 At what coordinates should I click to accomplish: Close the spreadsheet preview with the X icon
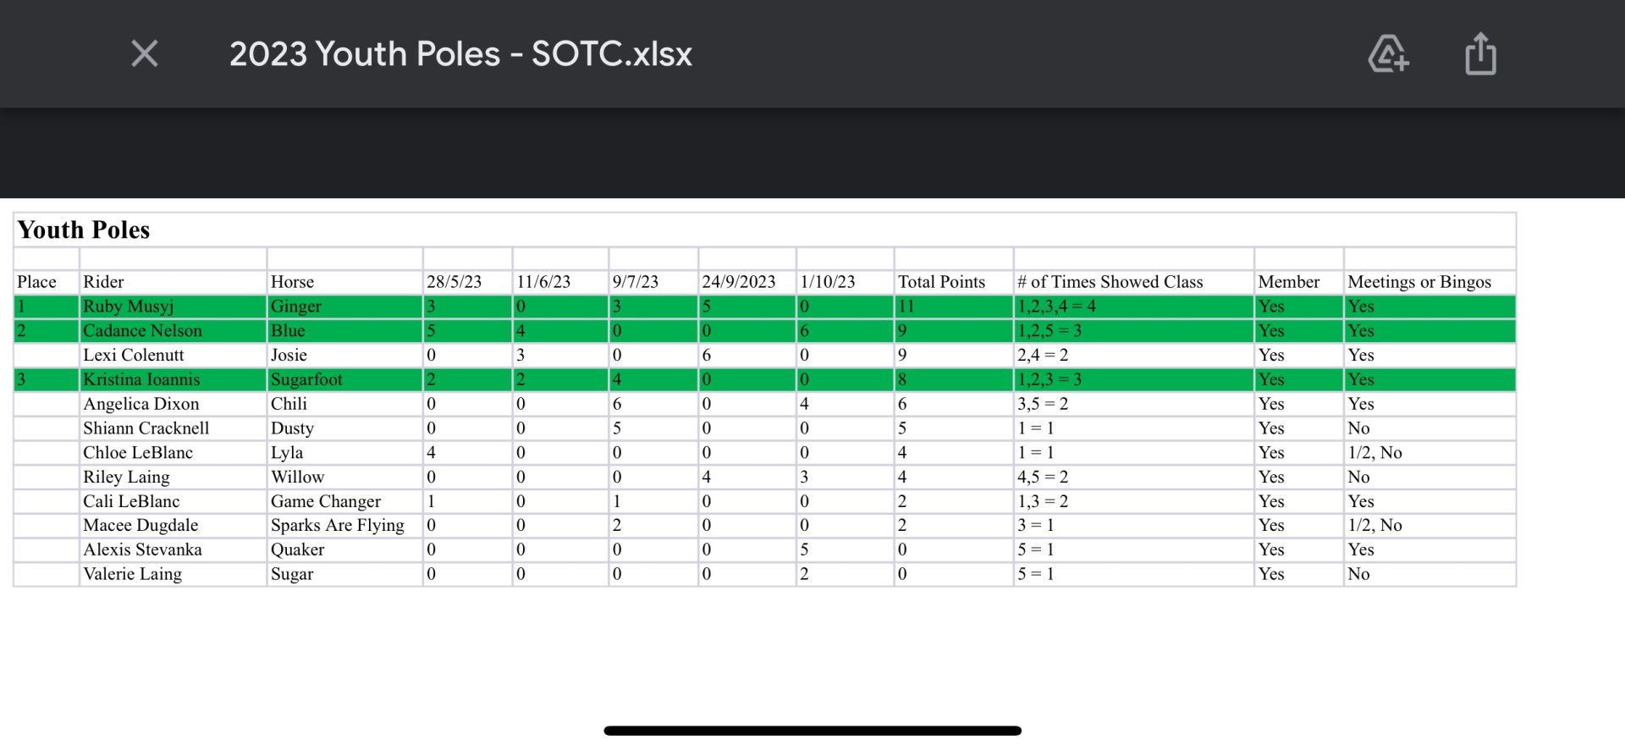145,53
